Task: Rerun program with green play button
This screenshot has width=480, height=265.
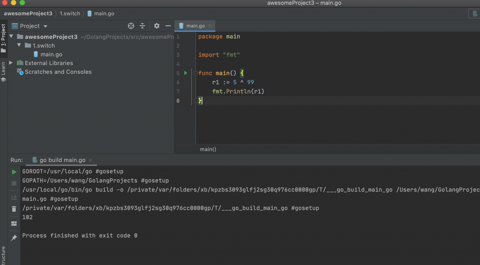Action: click(x=14, y=172)
